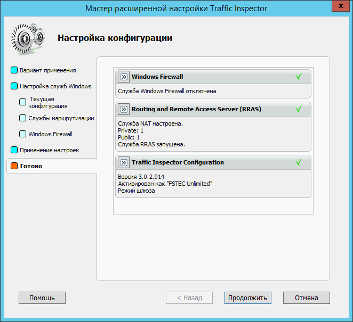Click the green checkmark on Windows Firewall panel
Screen dimensions: 353x322
299,77
